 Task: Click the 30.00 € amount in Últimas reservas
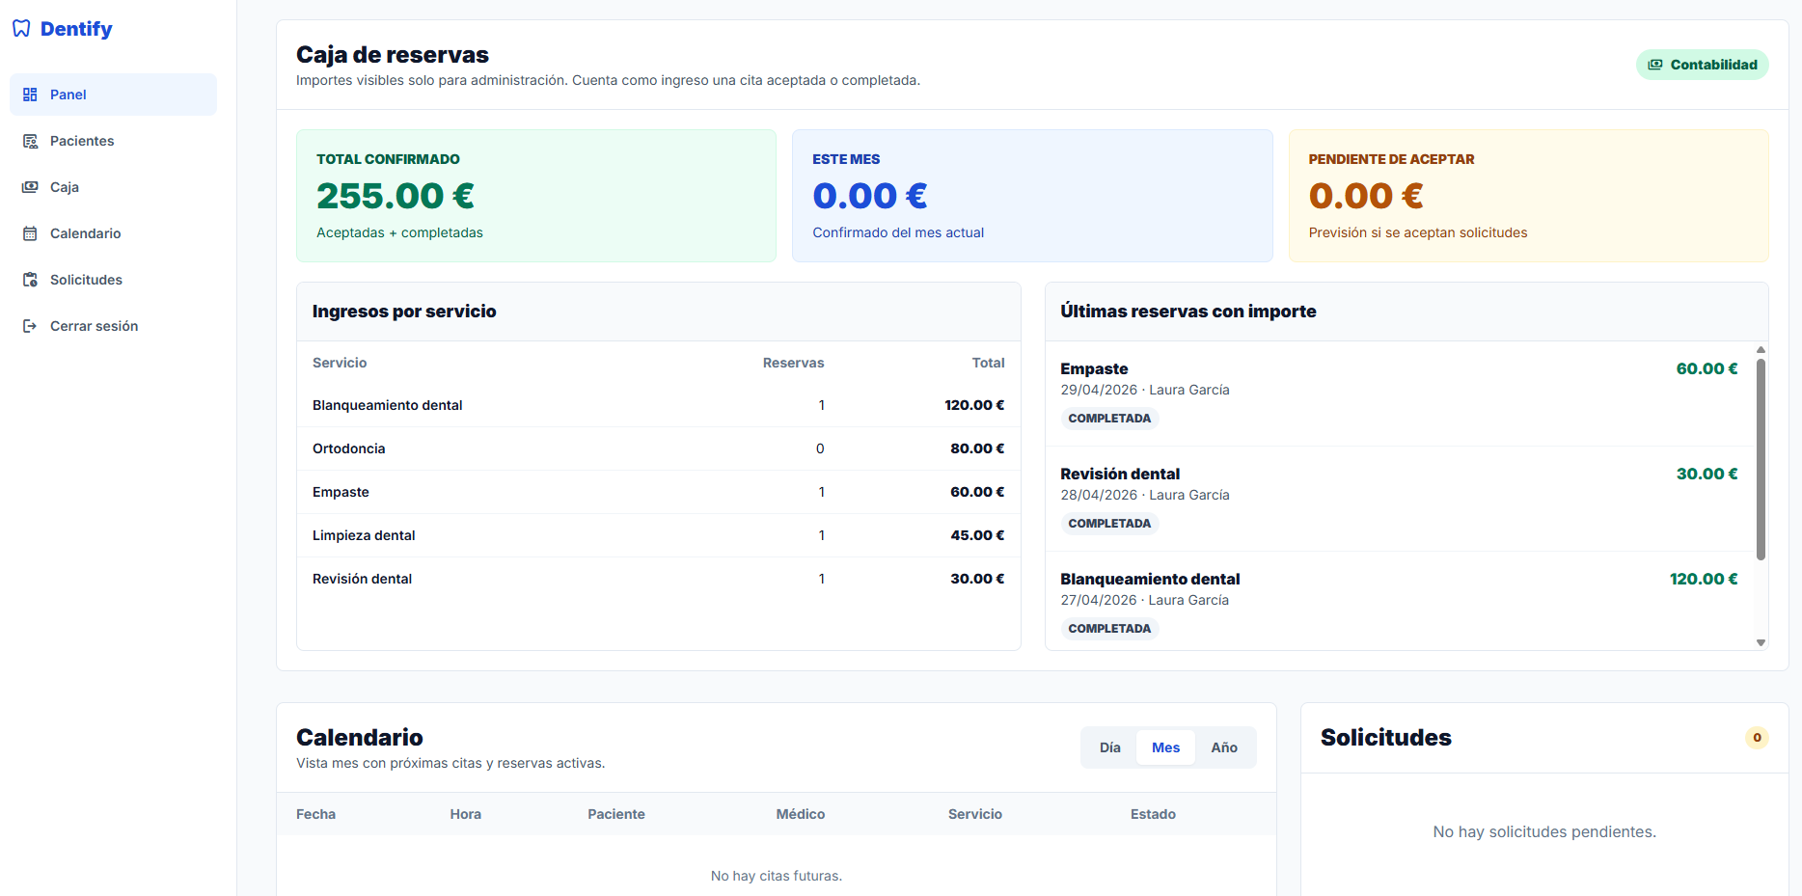pos(1706,474)
